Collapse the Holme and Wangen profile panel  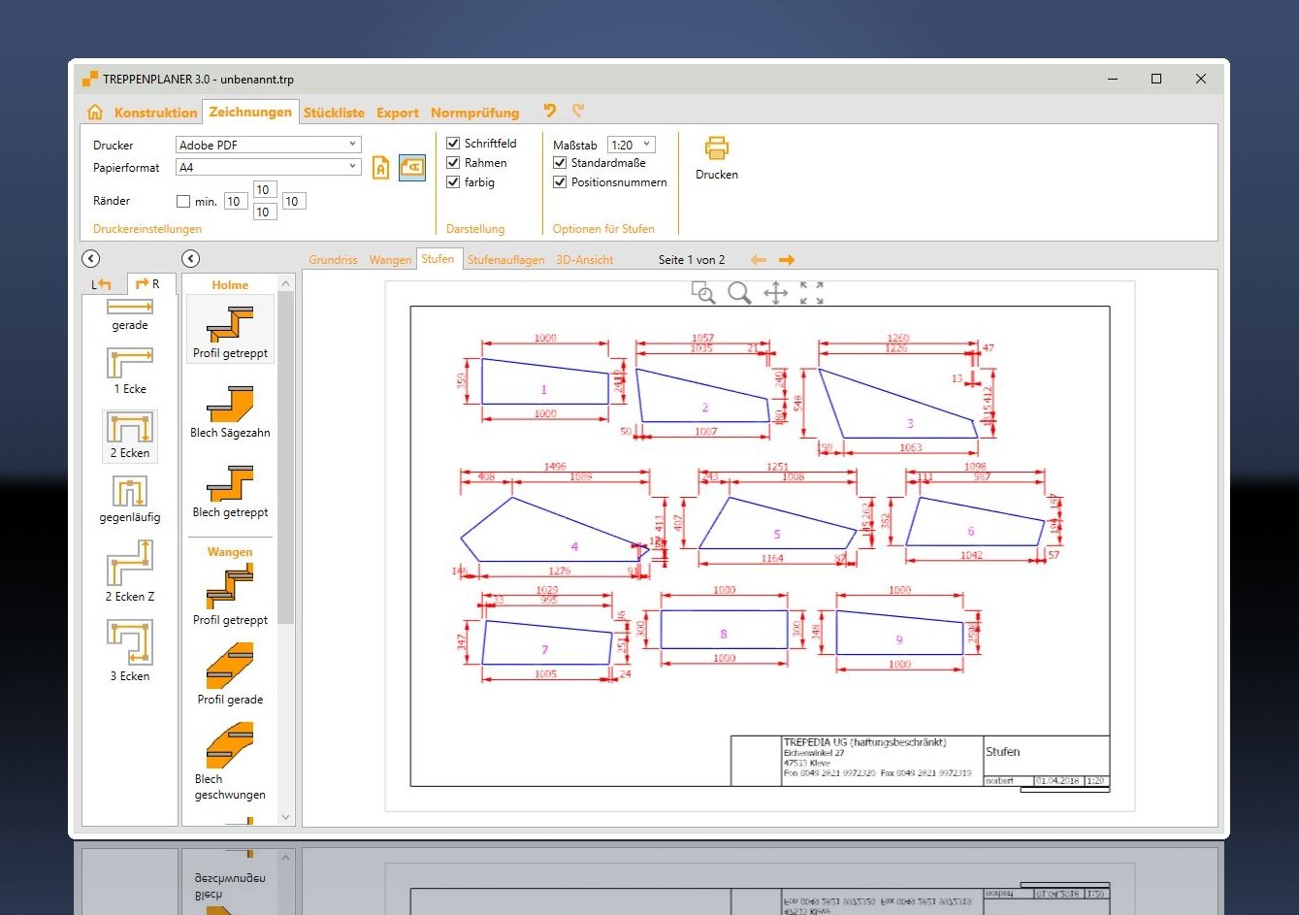(x=191, y=259)
